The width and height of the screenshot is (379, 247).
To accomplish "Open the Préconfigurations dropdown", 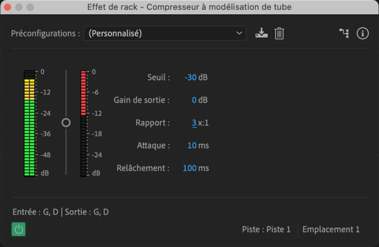I will 164,34.
